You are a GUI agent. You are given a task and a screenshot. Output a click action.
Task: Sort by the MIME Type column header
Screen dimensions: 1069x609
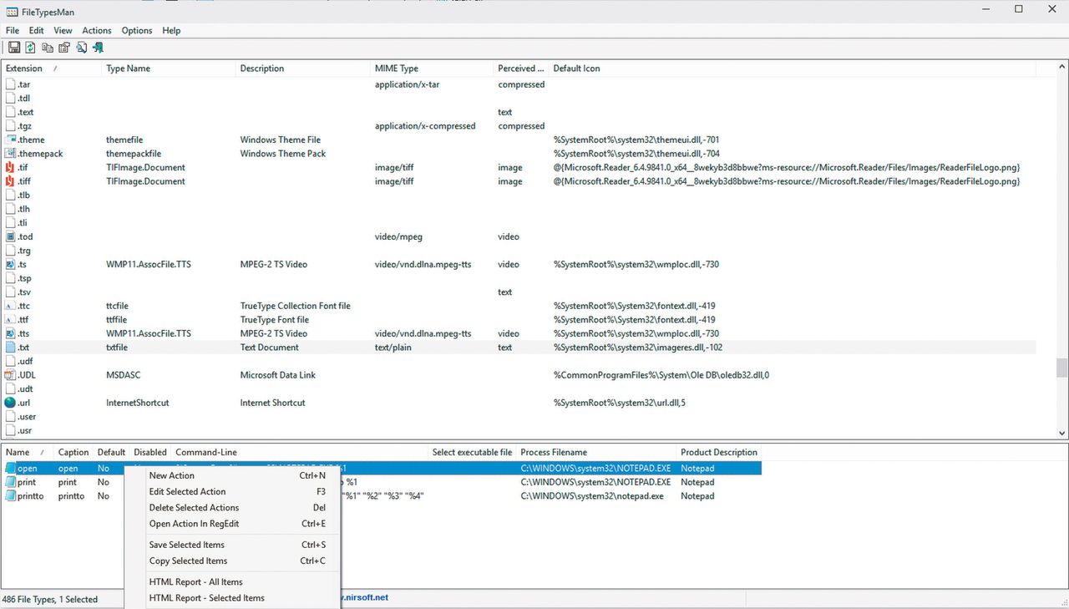pos(432,69)
